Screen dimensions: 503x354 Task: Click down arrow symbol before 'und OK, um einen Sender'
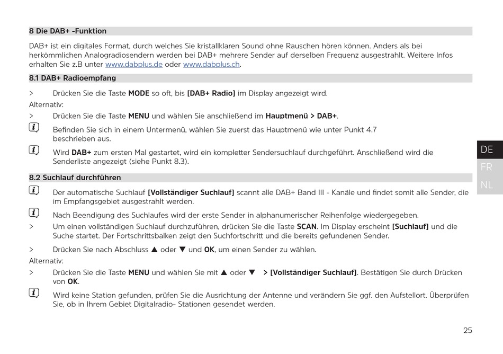(x=183, y=250)
